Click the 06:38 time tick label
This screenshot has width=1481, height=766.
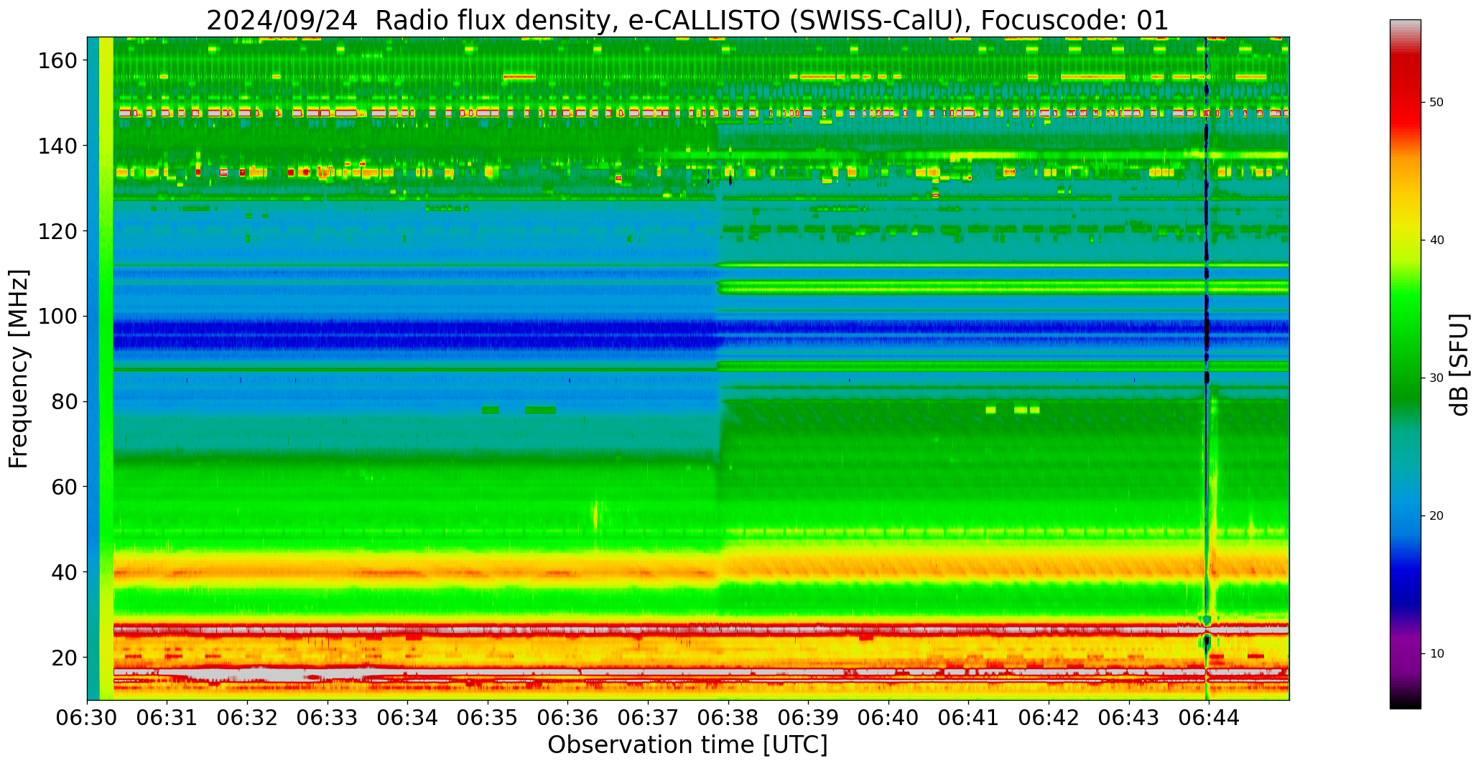tap(728, 716)
